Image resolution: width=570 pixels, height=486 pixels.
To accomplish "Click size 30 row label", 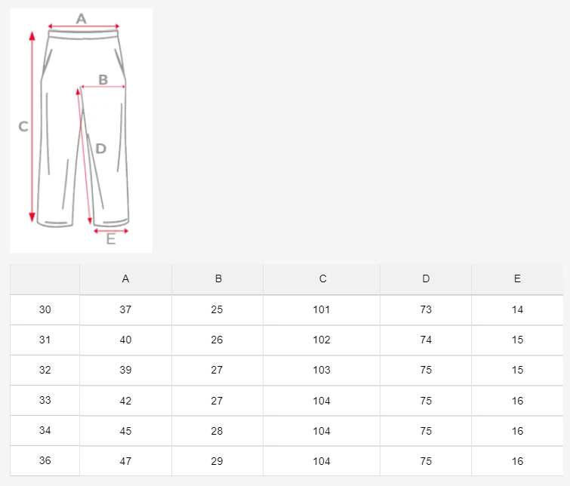I will 45,309.
